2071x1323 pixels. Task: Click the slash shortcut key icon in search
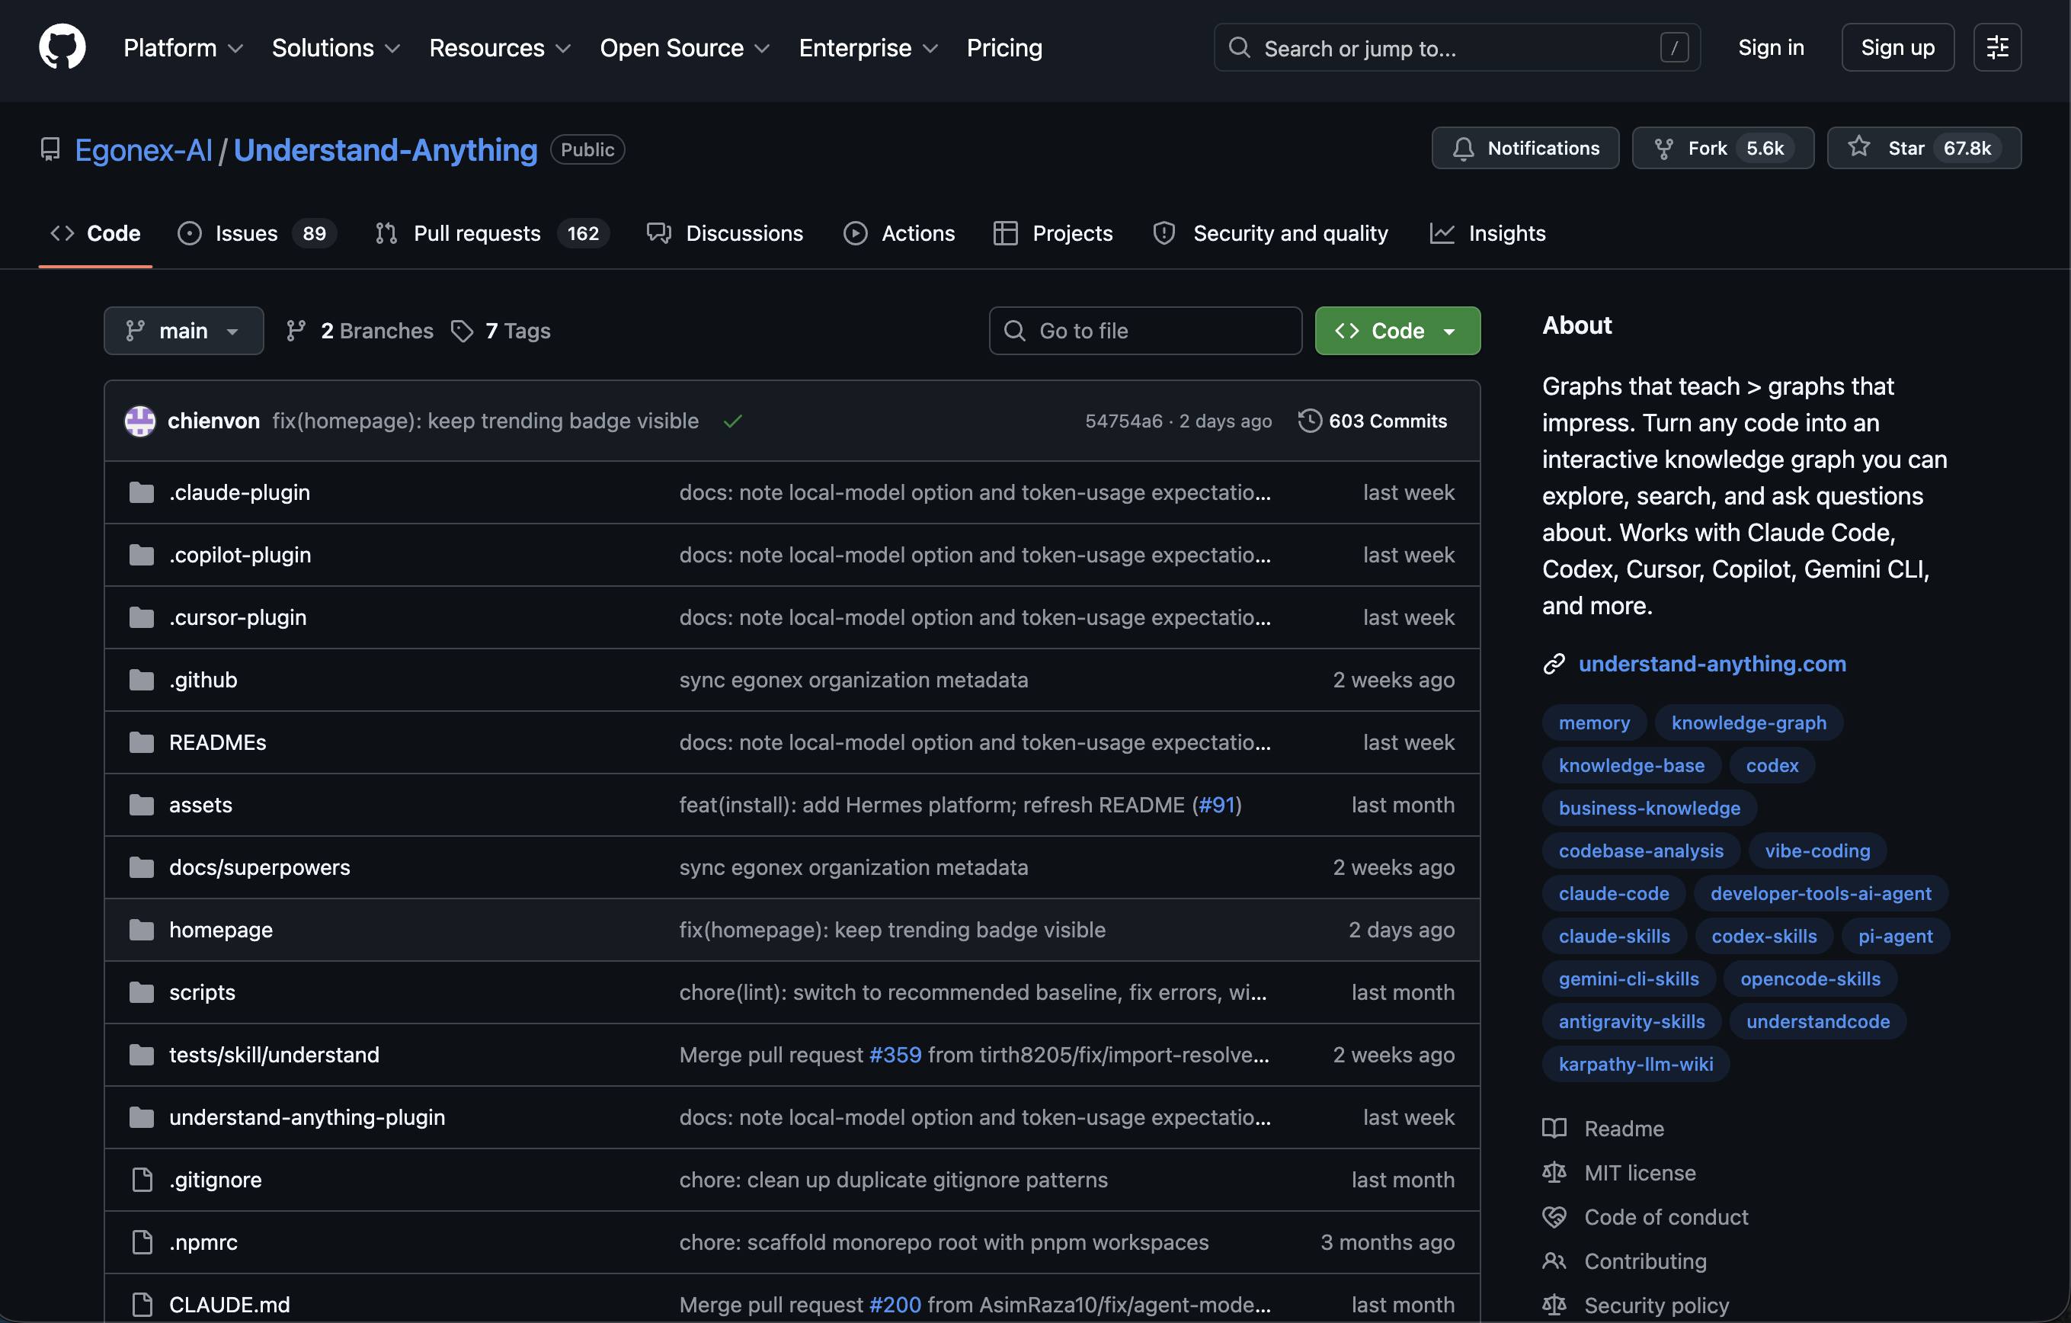pos(1674,48)
